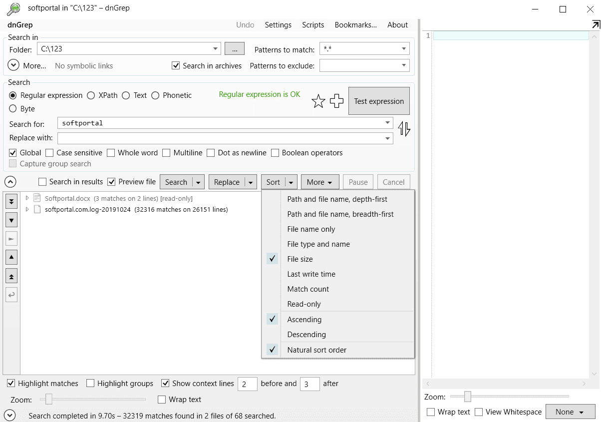Image resolution: width=601 pixels, height=422 pixels.
Task: Open the Folder path dropdown
Action: [216, 49]
